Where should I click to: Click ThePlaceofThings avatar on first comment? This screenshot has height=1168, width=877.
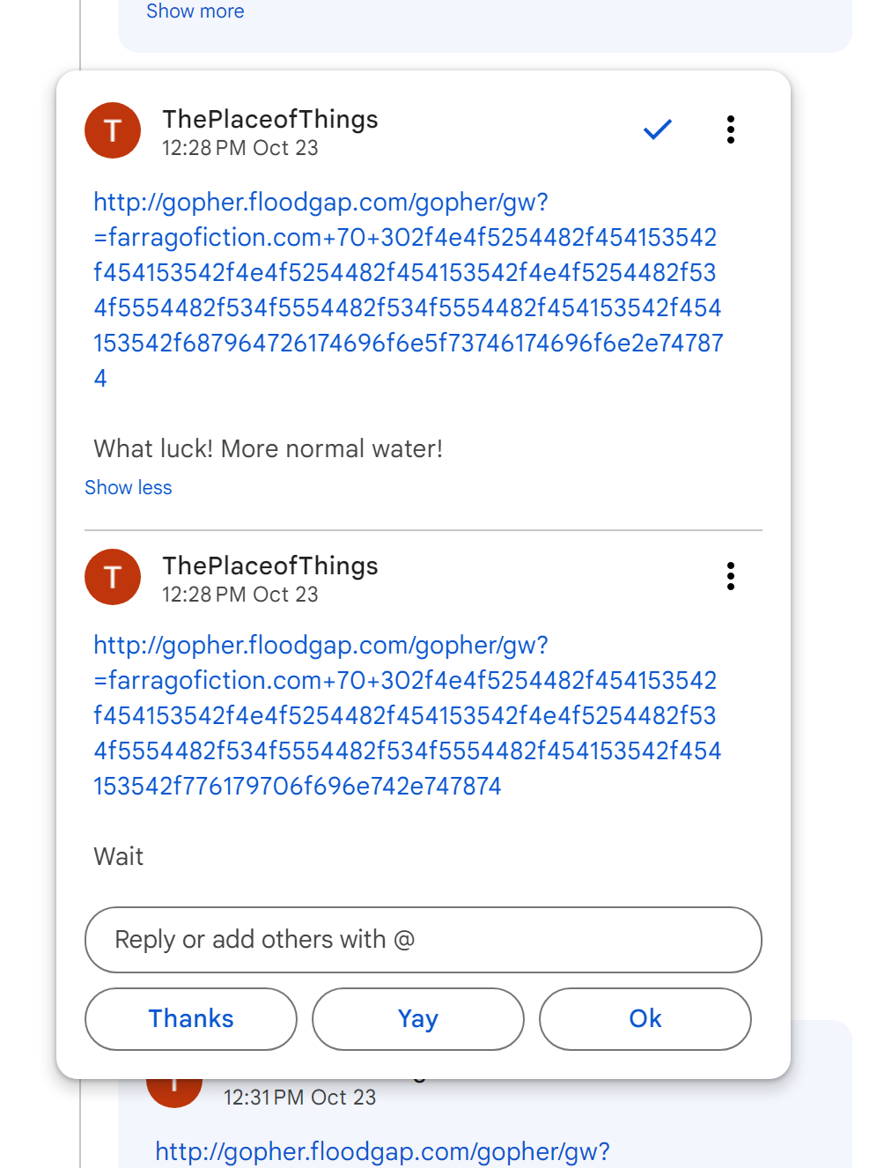(113, 130)
